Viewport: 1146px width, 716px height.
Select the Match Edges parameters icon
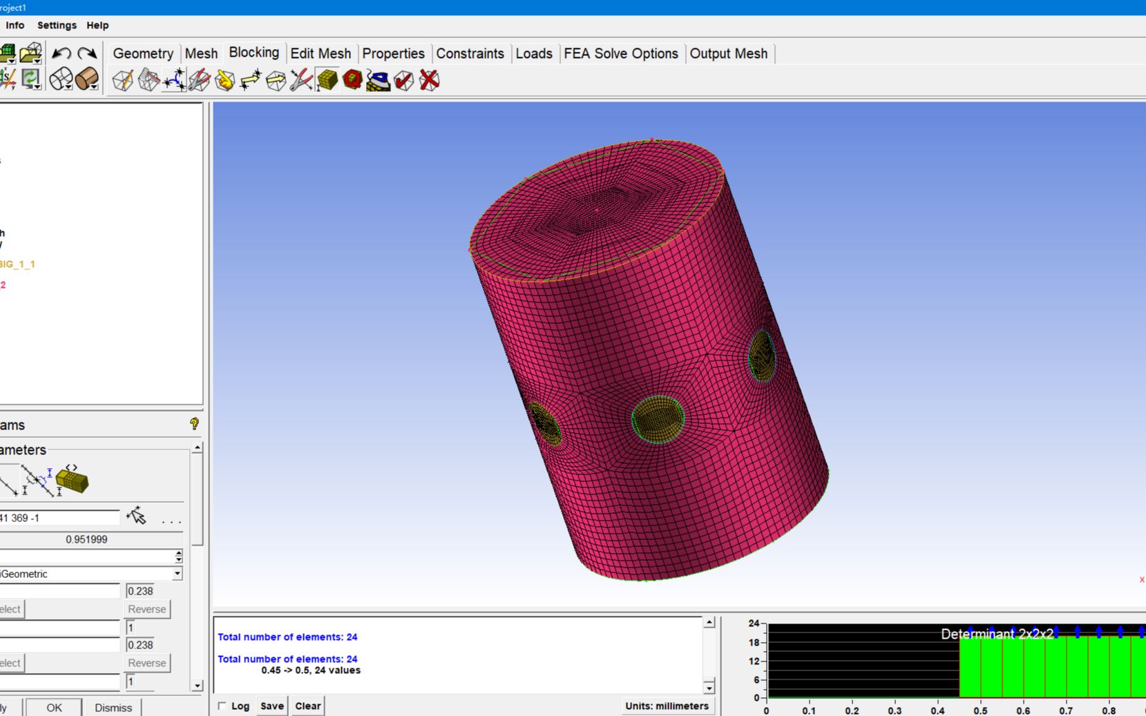click(38, 481)
